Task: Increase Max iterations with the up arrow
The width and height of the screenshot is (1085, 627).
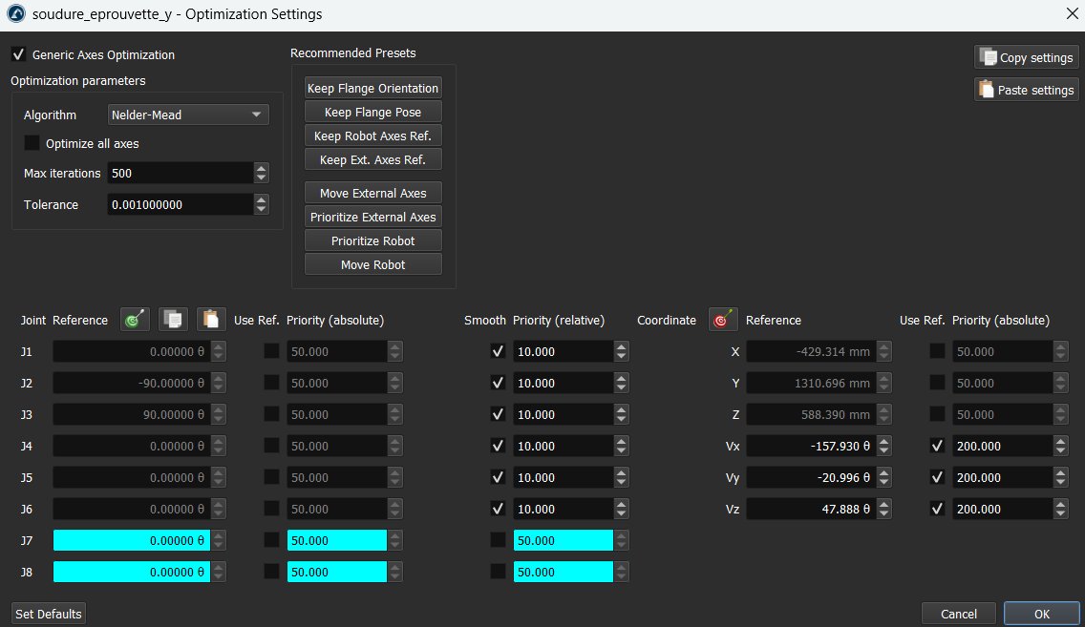Action: point(262,169)
